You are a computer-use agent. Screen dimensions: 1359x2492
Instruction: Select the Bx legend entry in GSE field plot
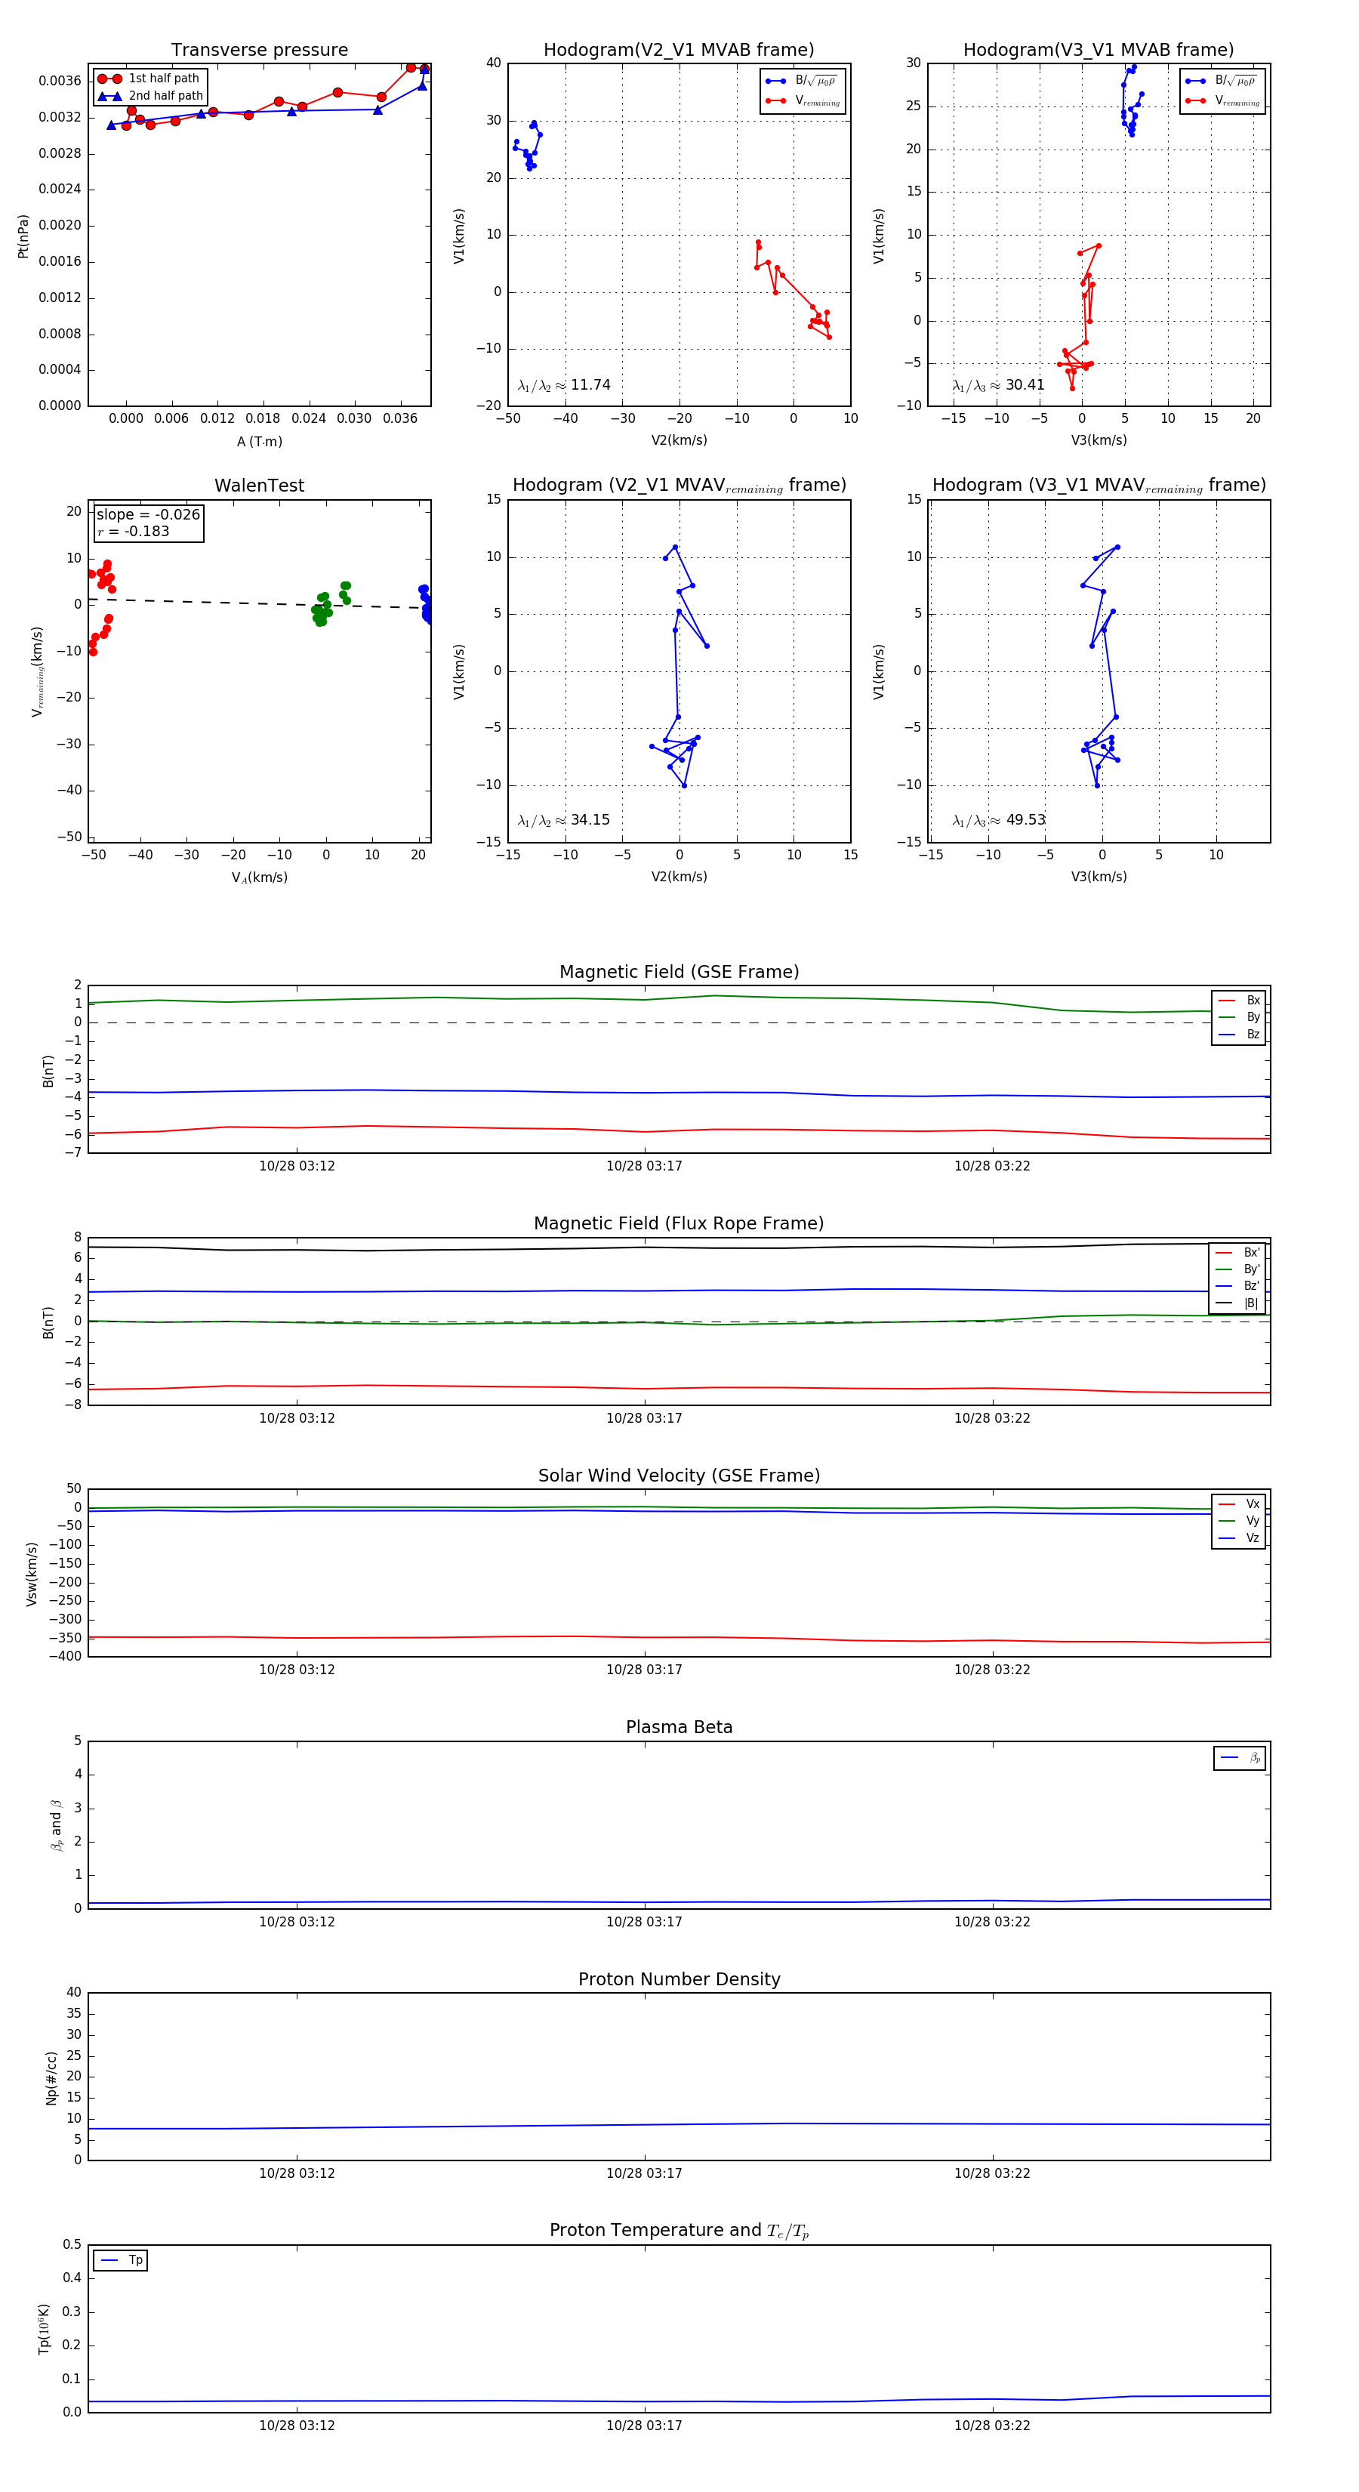[x=1239, y=1001]
